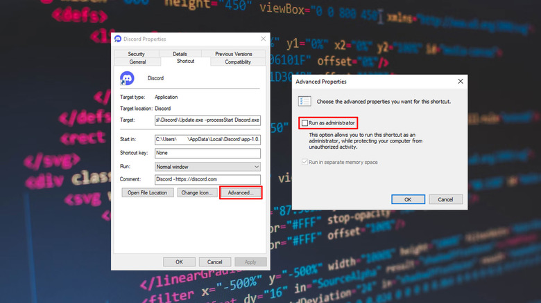Toggle Run in separate memory space
The width and height of the screenshot is (541, 303).
coord(304,162)
